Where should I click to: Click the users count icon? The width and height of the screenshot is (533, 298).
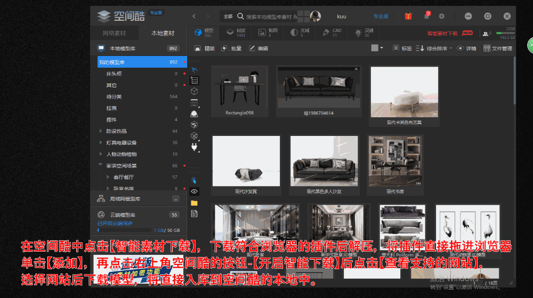[x=486, y=33]
